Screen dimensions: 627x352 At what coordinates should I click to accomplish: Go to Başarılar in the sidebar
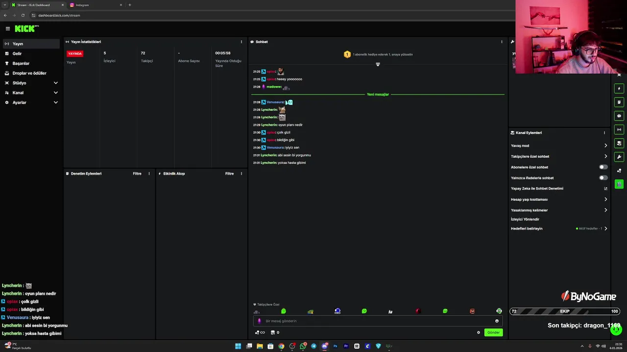31,63
